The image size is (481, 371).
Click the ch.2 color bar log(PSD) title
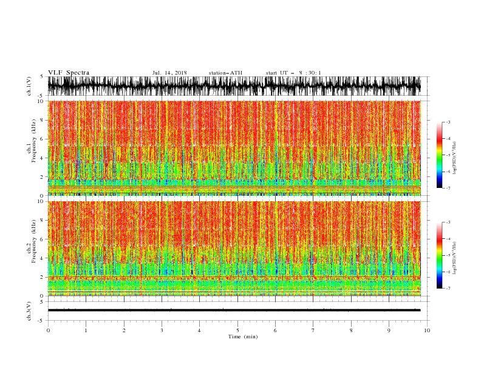[x=454, y=258]
